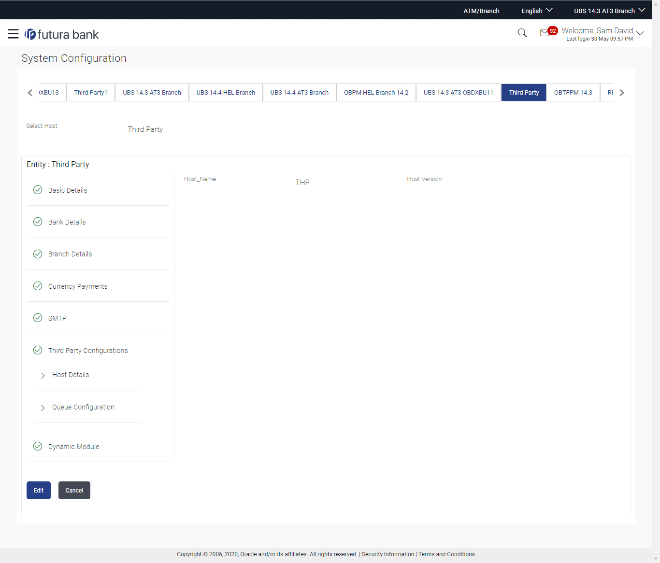
Task: Select the Queue Configuration sub-item
Action: 83,407
